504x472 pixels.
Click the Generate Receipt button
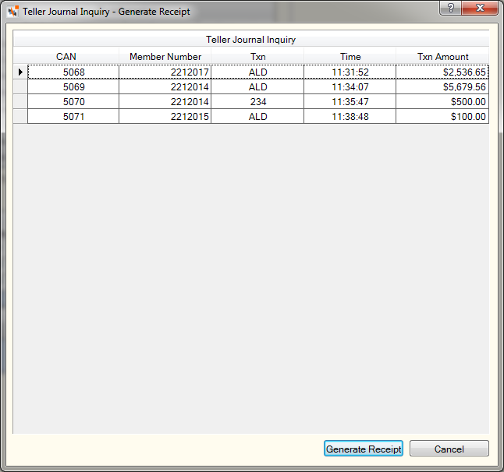pyautogui.click(x=364, y=449)
